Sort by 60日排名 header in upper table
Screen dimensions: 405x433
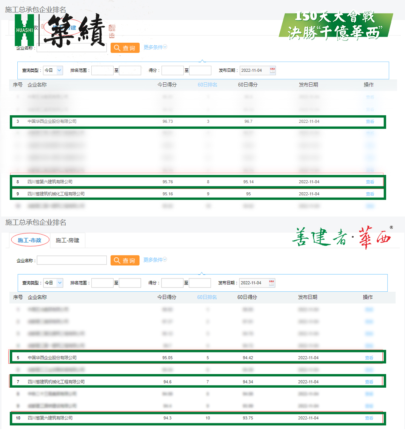pos(208,85)
